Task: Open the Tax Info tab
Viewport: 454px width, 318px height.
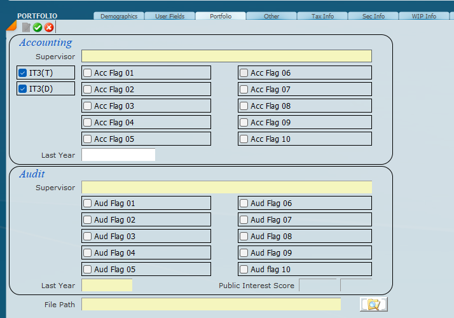Action: 322,16
